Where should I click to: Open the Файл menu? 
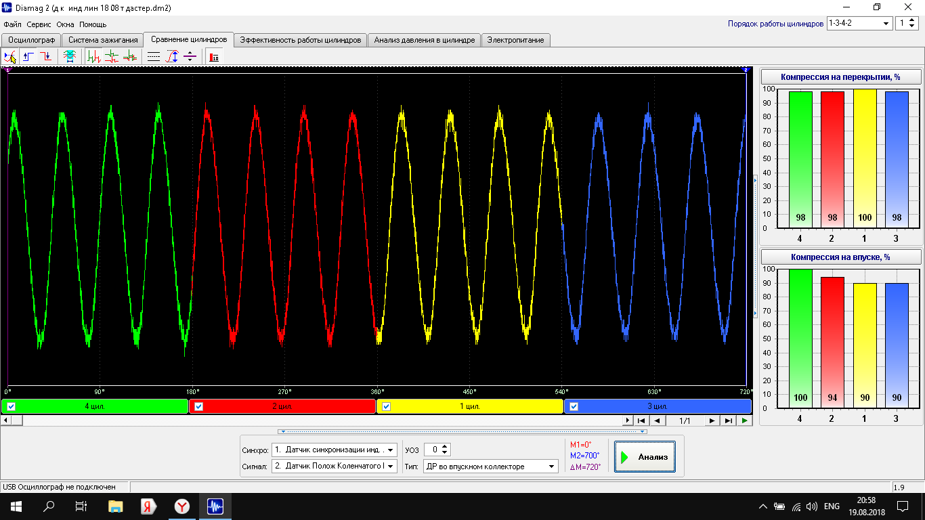[x=13, y=24]
